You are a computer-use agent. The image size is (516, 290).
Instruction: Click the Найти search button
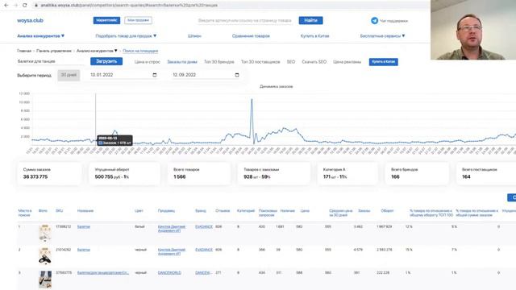coord(310,20)
